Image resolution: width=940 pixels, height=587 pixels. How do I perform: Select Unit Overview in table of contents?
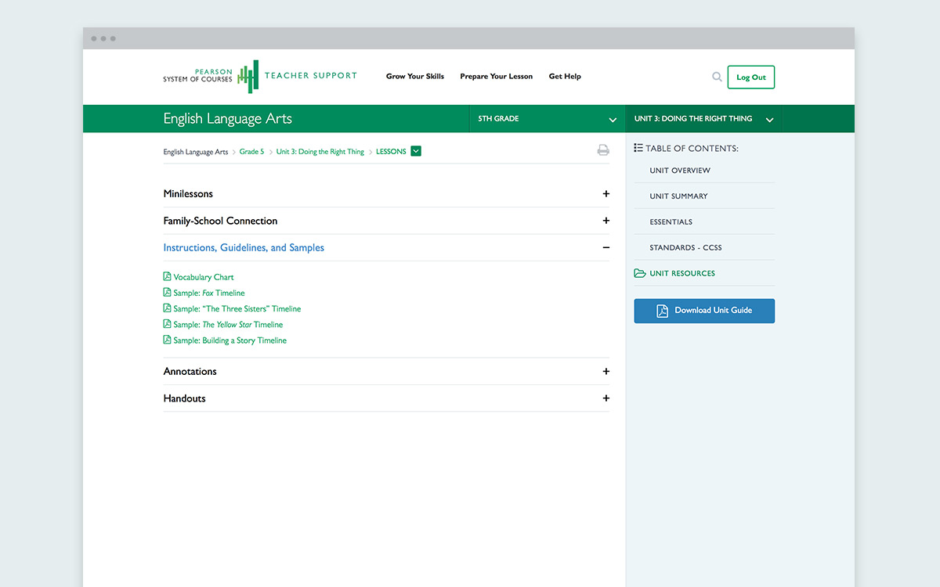coord(680,171)
